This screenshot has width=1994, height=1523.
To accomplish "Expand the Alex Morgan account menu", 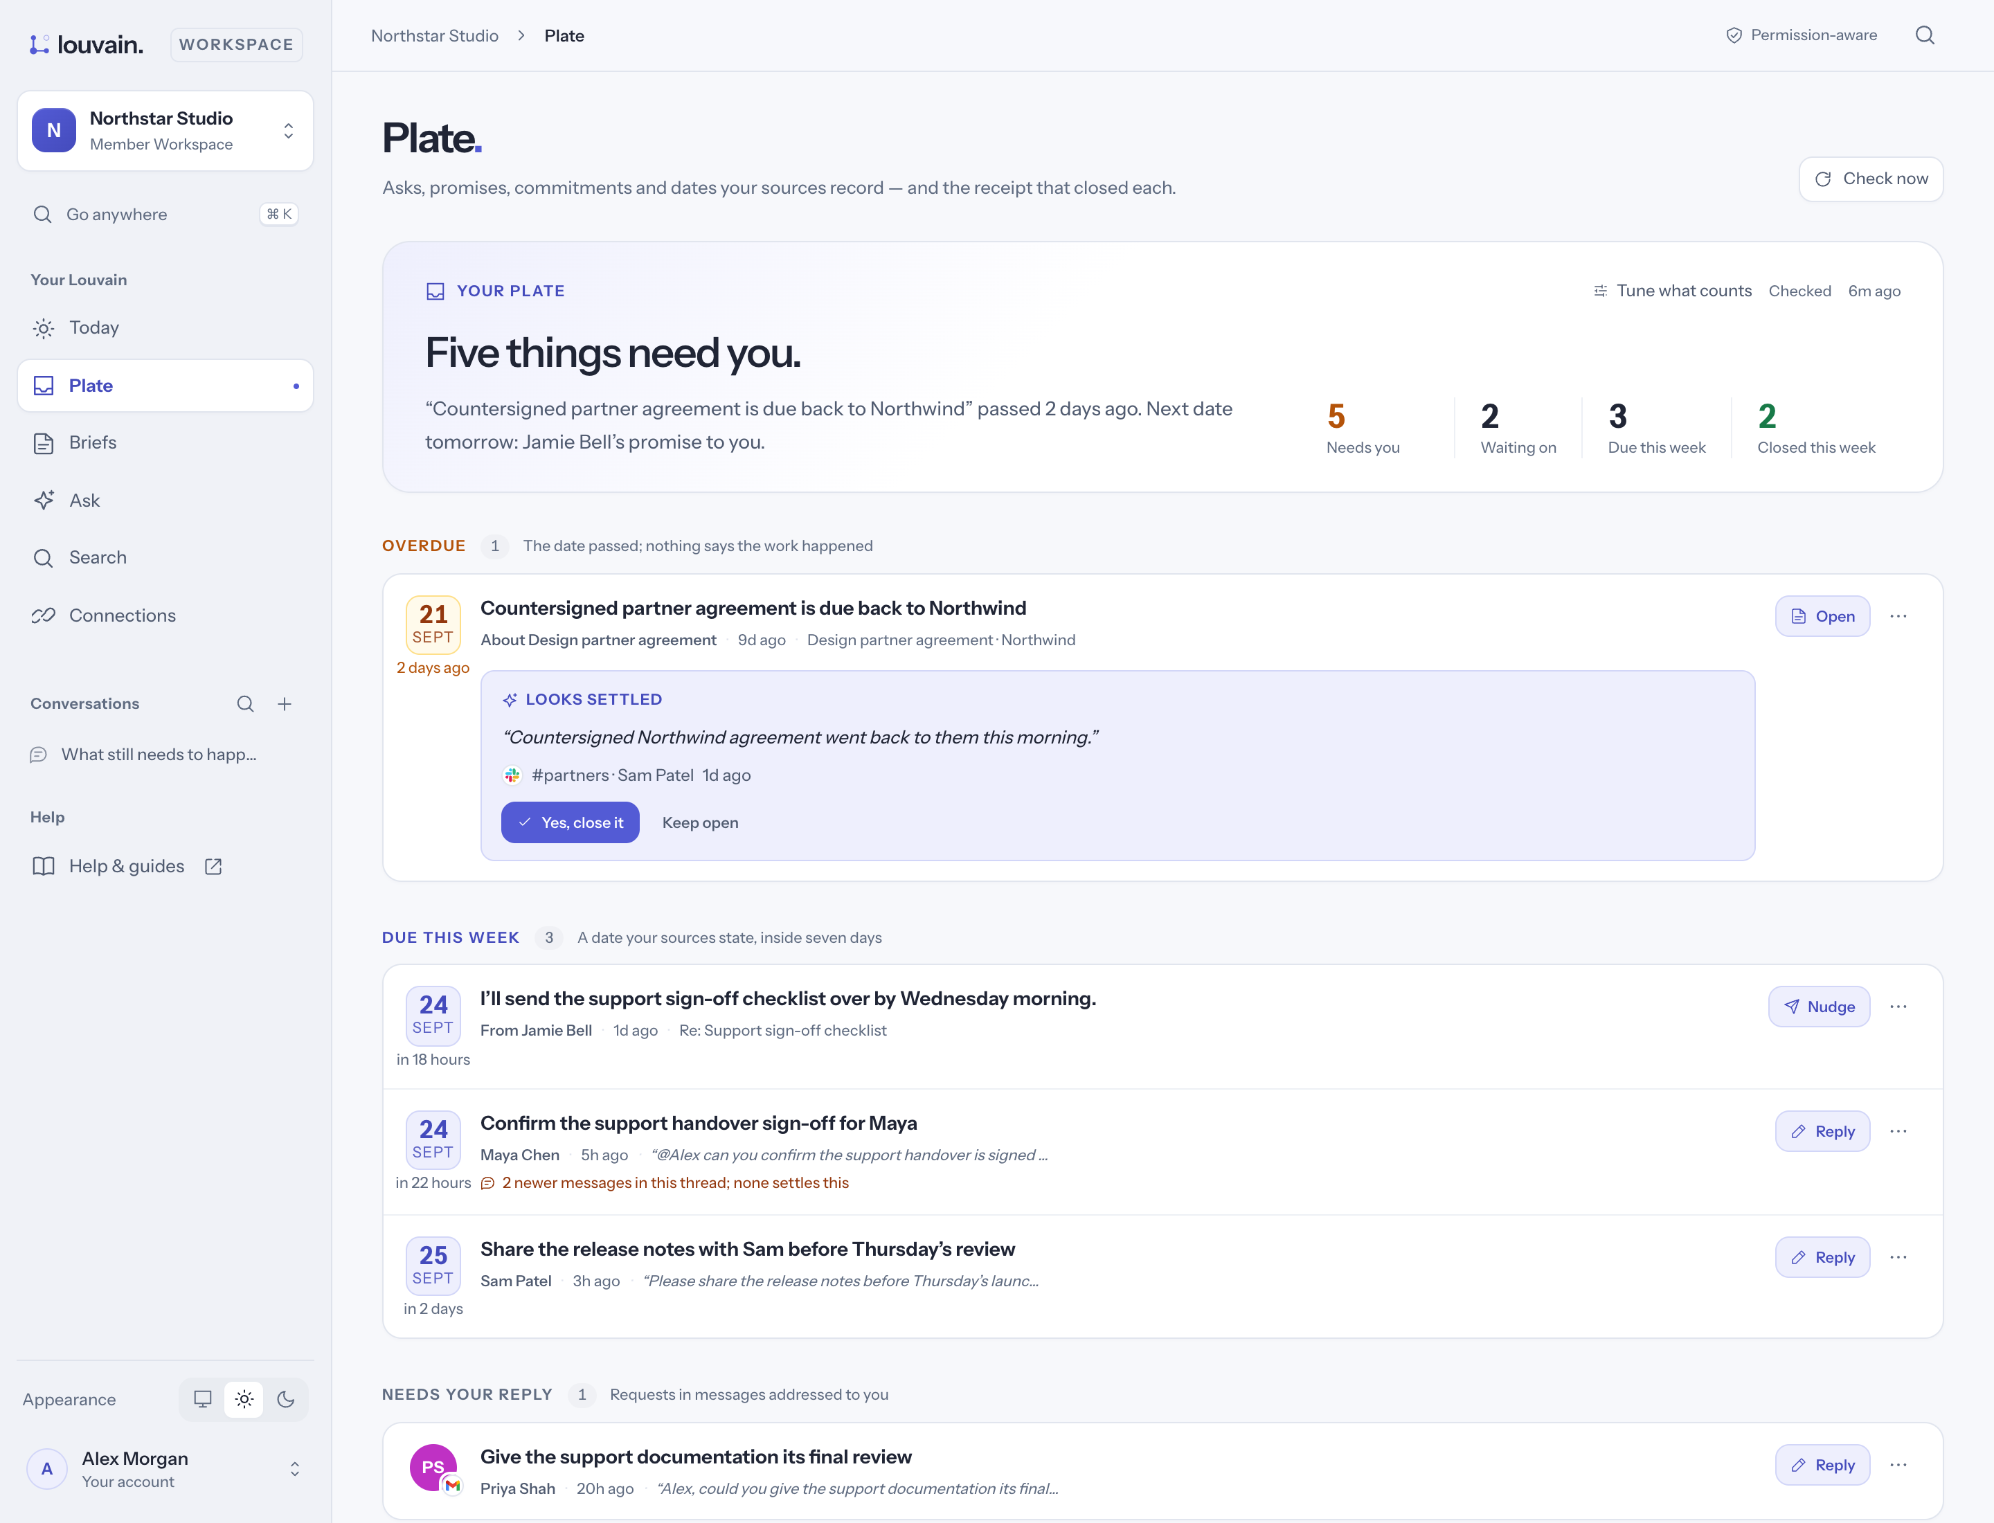I will point(165,1468).
